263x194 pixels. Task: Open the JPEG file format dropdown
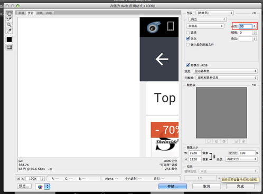tap(208, 20)
